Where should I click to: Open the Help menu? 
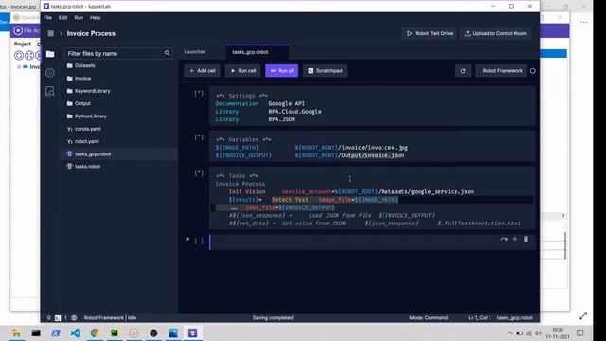coord(95,18)
